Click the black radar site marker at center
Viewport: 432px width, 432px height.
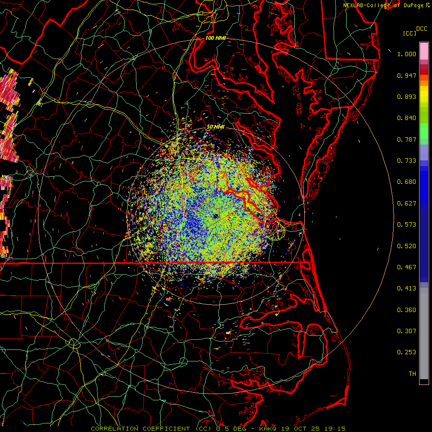[x=216, y=216]
